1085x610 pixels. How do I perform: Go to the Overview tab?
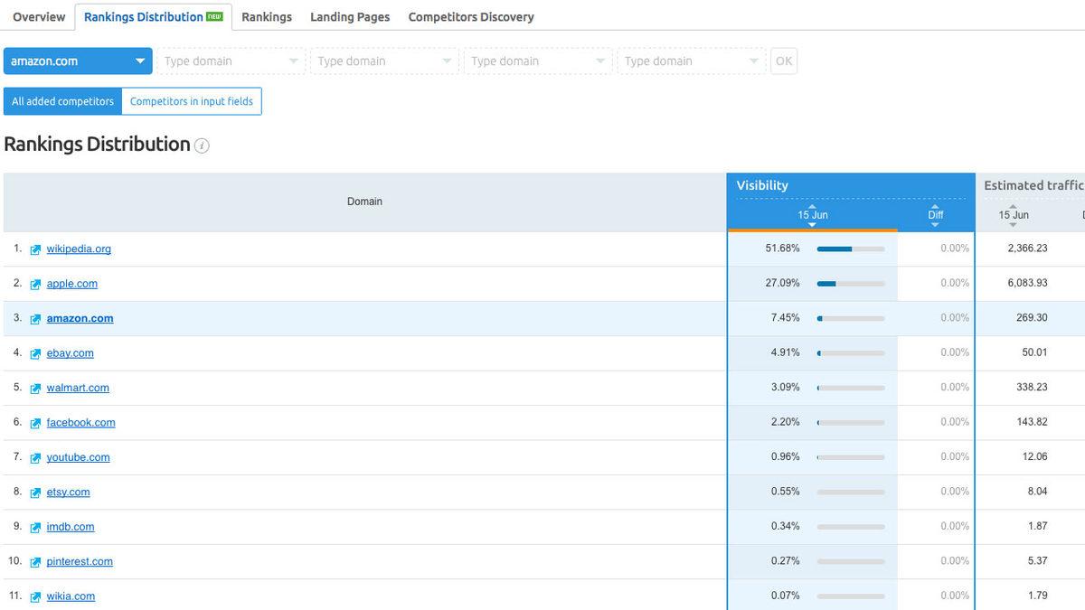39,17
